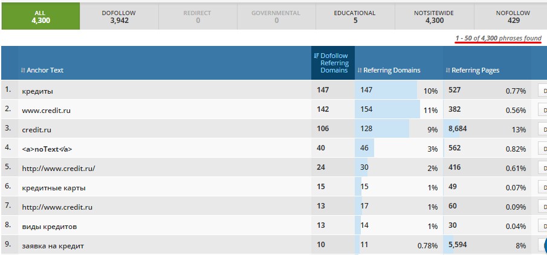Click the button beside the кредиты row
547x255 pixels.
click(x=542, y=91)
